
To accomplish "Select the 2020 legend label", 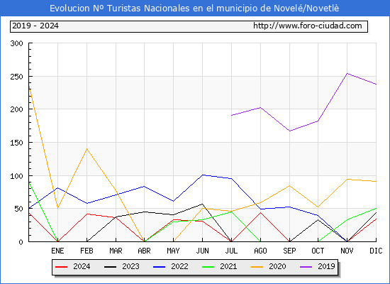I will 277,266.
